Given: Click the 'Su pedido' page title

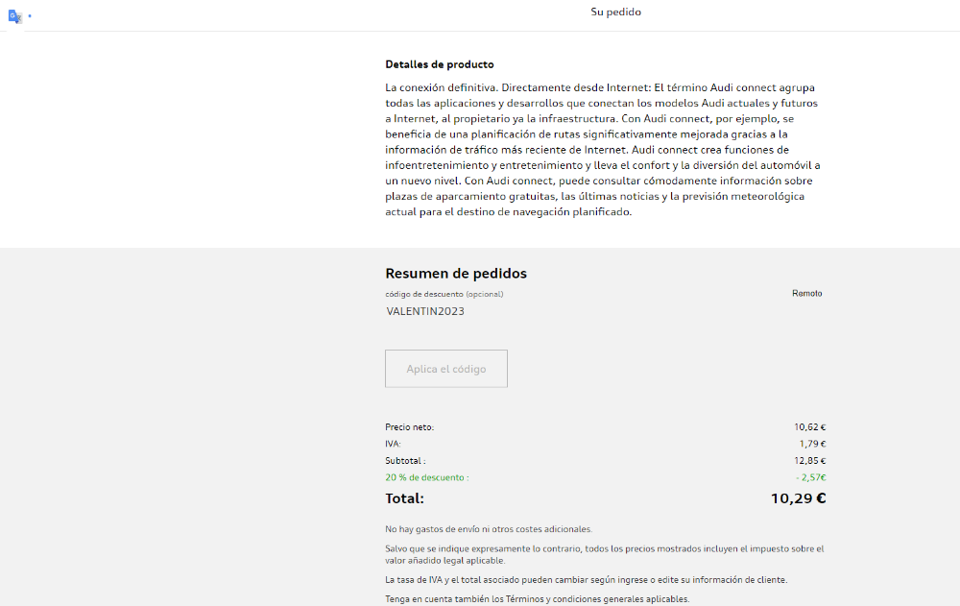Looking at the screenshot, I should pyautogui.click(x=615, y=12).
